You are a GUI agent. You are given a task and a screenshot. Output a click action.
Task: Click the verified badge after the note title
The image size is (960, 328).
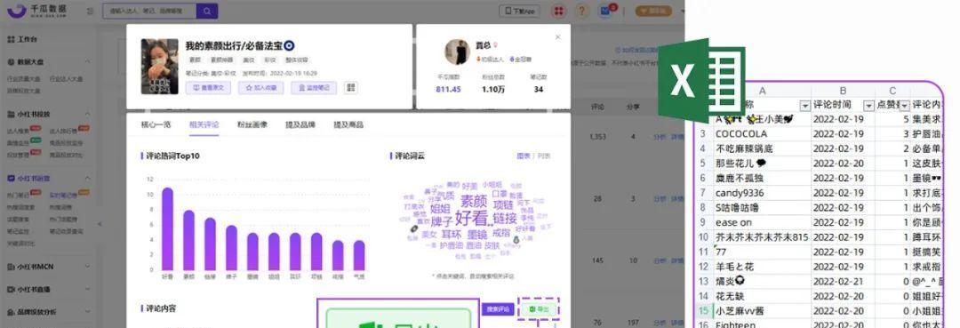290,46
